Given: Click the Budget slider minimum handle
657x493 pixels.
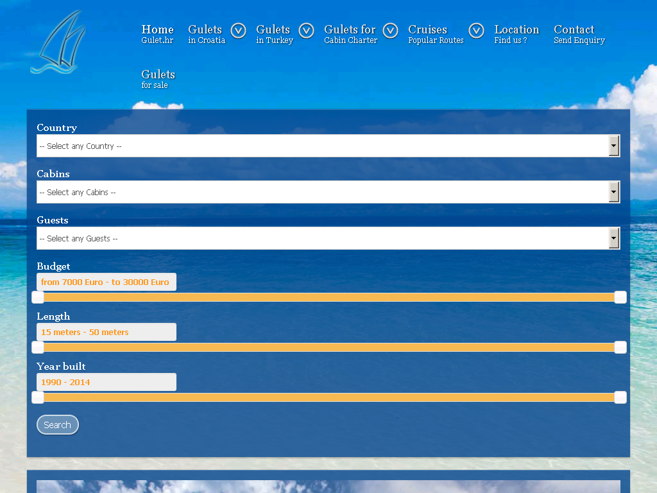Looking at the screenshot, I should tap(38, 297).
